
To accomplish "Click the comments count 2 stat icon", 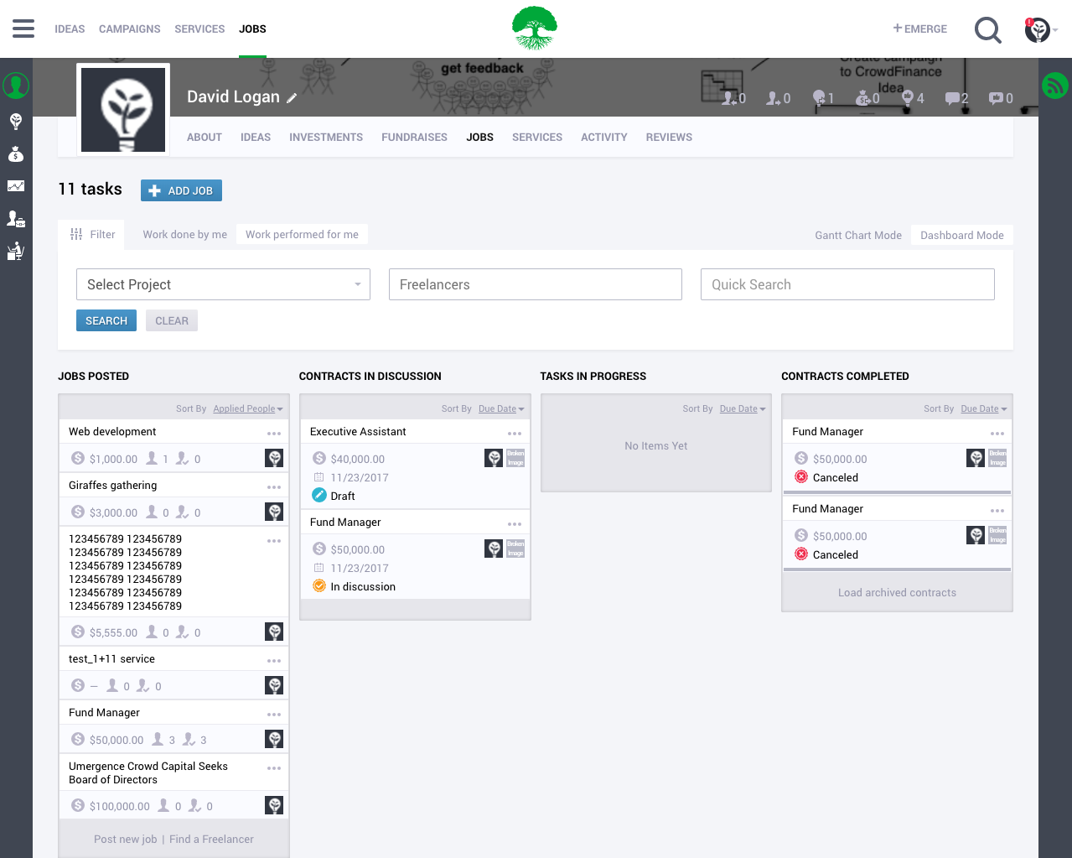I will (x=956, y=98).
